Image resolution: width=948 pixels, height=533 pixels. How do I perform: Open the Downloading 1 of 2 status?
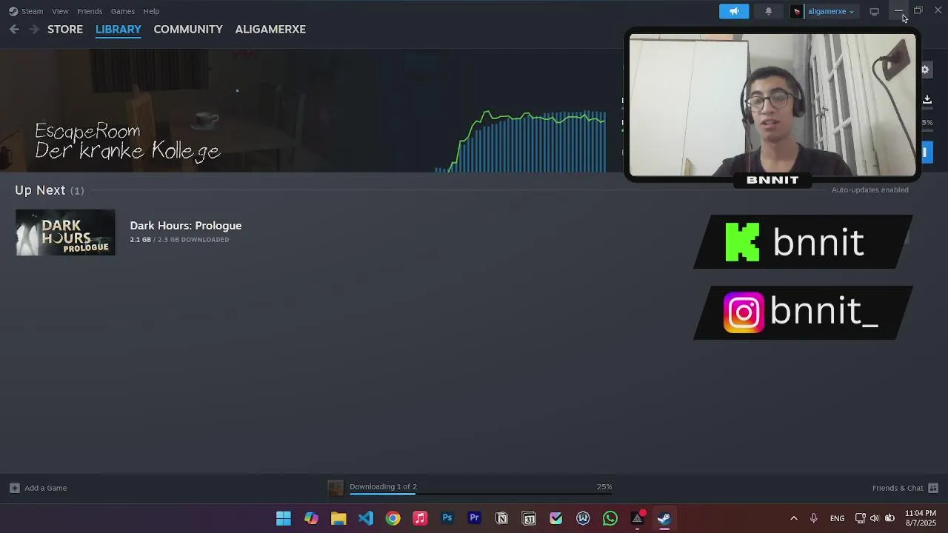tap(383, 486)
